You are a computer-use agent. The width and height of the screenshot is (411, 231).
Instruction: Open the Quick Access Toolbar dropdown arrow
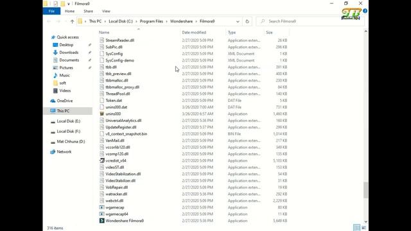(69, 4)
